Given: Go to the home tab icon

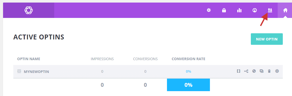Looking at the screenshot, I should [285, 10].
